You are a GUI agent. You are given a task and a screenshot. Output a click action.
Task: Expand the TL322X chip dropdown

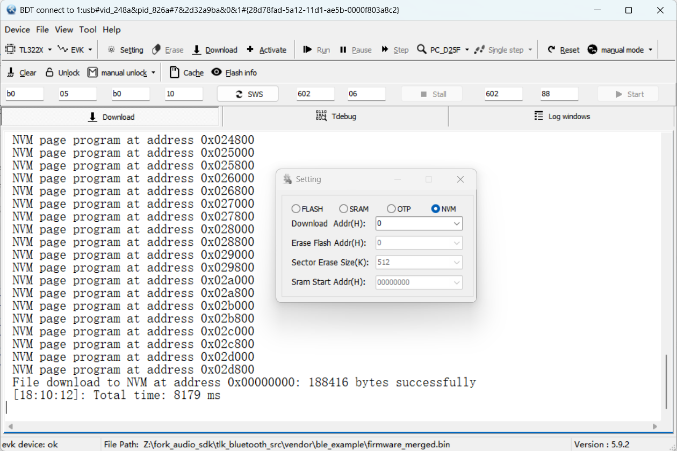tap(50, 50)
